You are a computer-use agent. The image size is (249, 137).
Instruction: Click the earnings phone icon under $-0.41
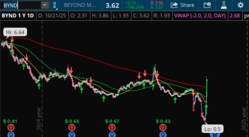coord(11,127)
